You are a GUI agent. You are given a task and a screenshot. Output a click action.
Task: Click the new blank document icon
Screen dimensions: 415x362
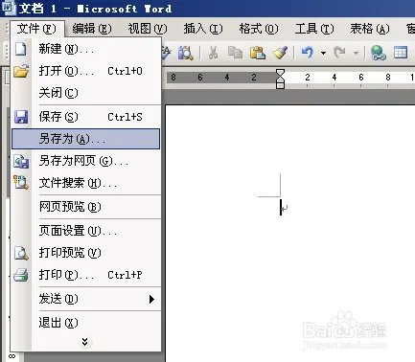coord(21,49)
